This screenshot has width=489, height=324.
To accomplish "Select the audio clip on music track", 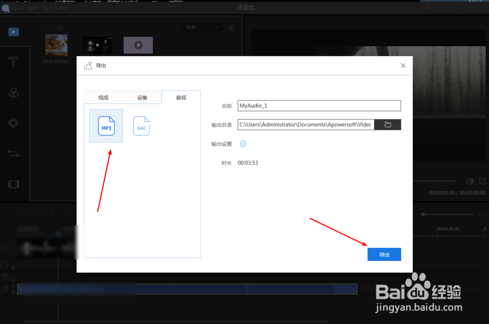I will click(187, 289).
